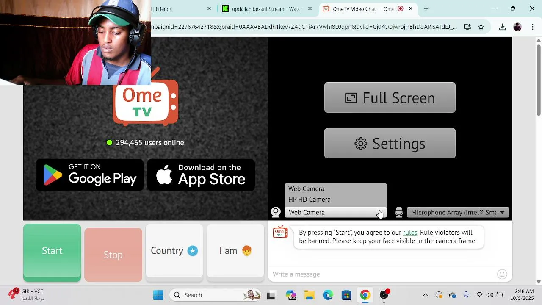Click the OneDrive cloud tray icon
Image resolution: width=542 pixels, height=305 pixels.
(453, 295)
